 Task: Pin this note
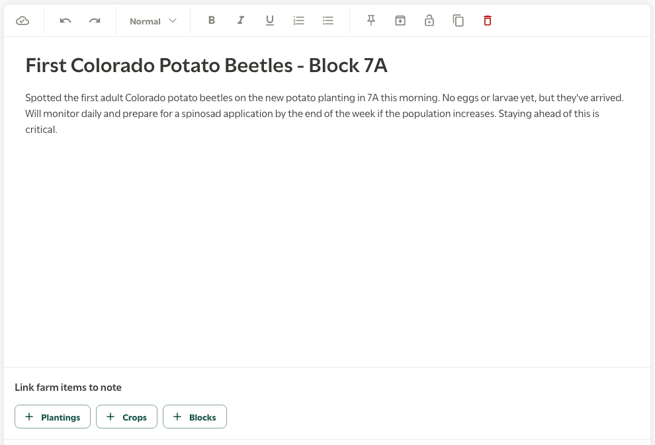371,20
